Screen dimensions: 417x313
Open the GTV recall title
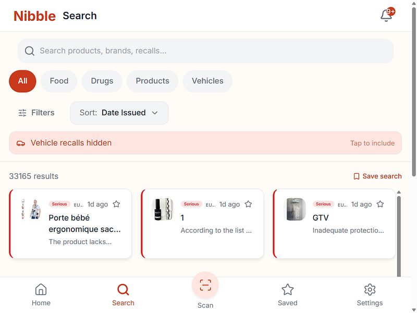321,218
